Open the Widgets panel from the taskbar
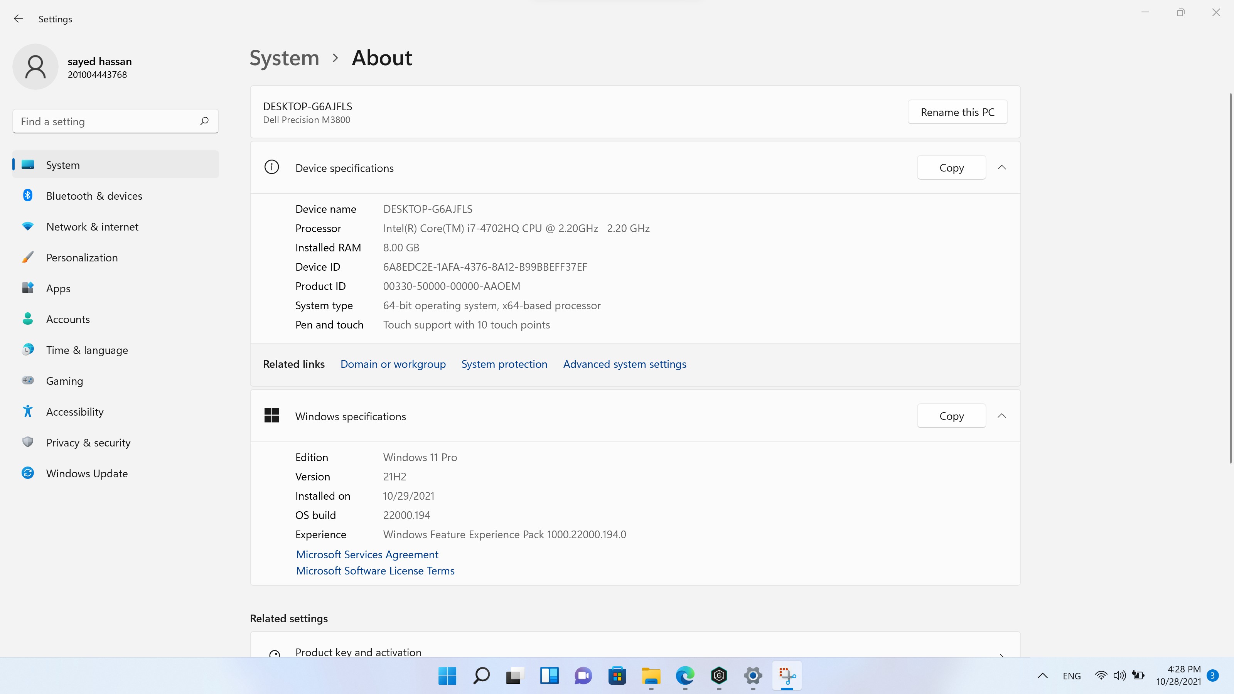This screenshot has width=1234, height=694. 549,676
